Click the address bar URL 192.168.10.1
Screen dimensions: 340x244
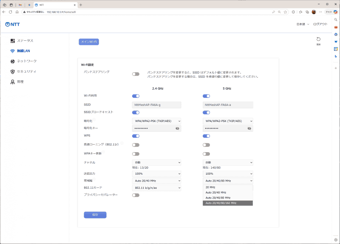coord(61,12)
